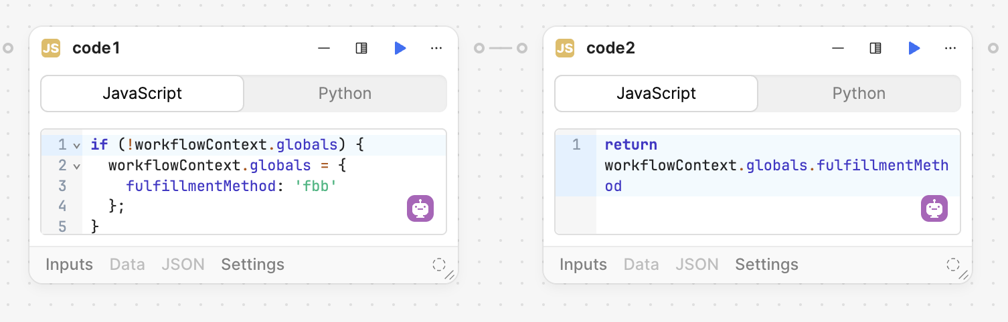1008x322 pixels.
Task: Toggle the side panel icon on code2
Action: coord(875,48)
